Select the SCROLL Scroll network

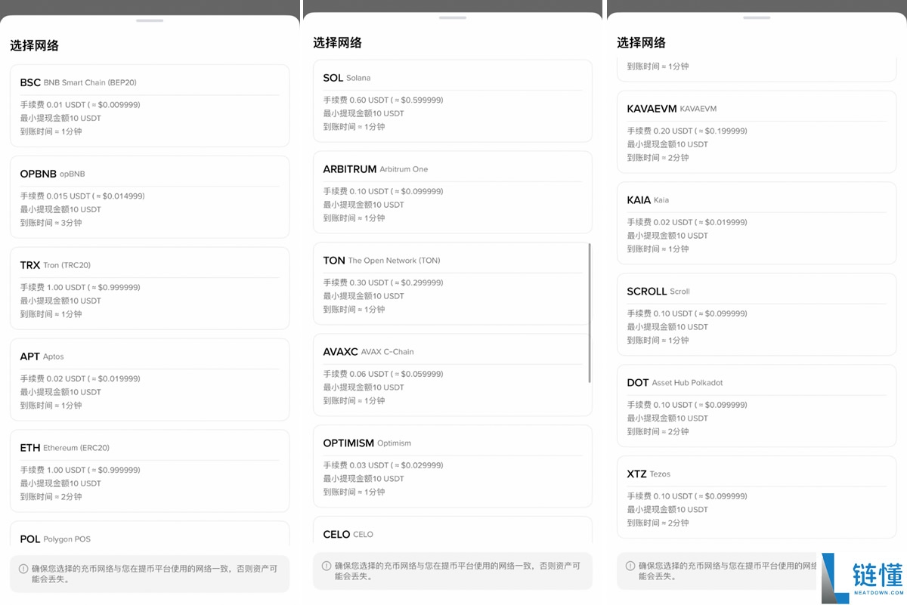(754, 315)
